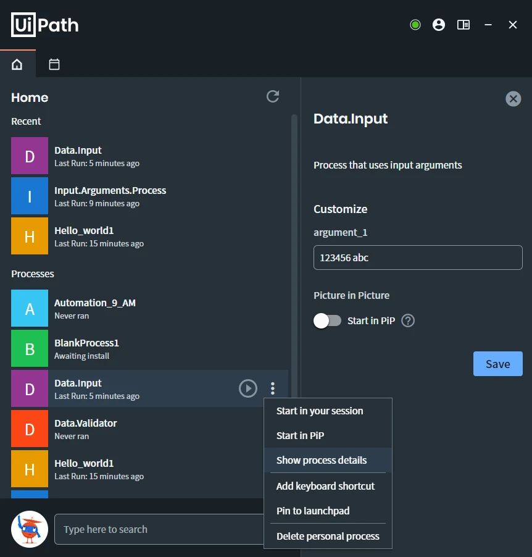This screenshot has width=532, height=557.
Task: Choose Add keyboard shortcut option
Action: (328, 486)
